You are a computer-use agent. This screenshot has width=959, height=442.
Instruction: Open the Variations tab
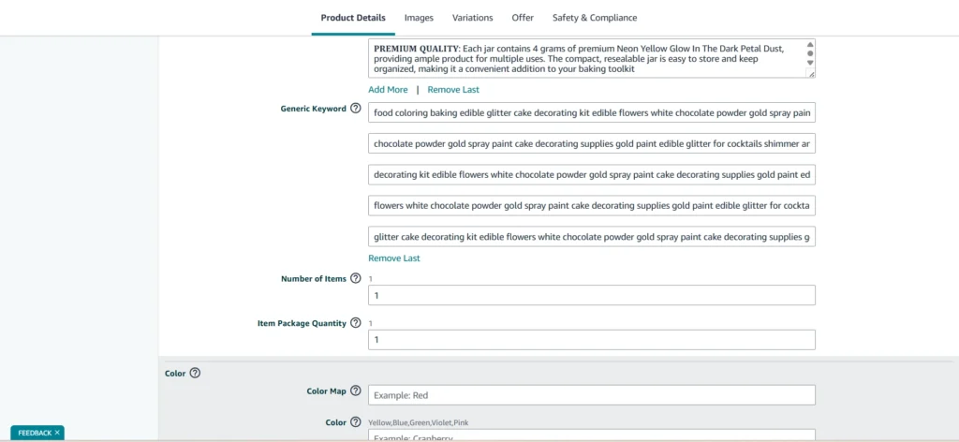point(472,18)
